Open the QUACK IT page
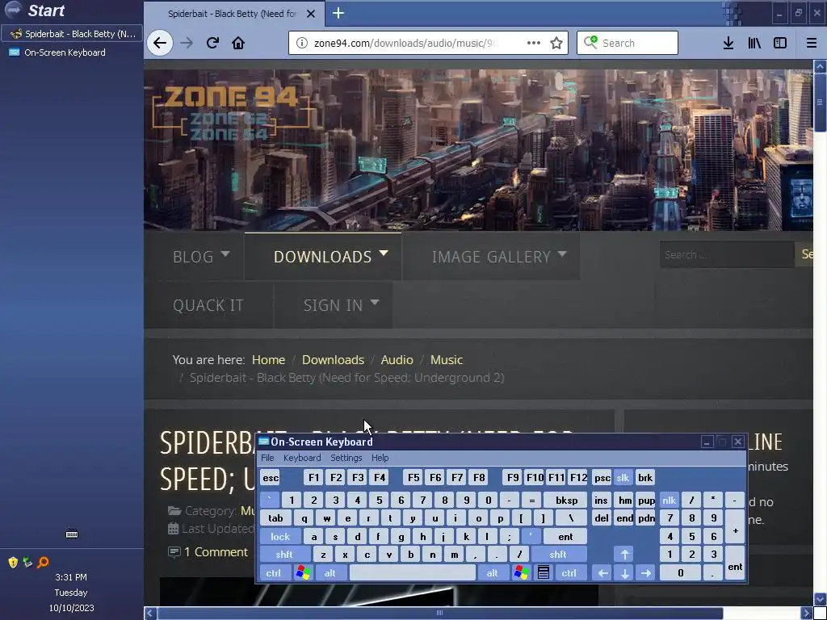 (208, 305)
